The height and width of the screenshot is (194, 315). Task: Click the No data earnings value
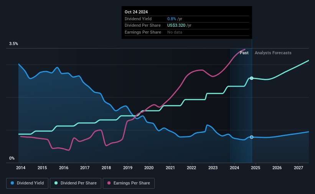pos(175,32)
